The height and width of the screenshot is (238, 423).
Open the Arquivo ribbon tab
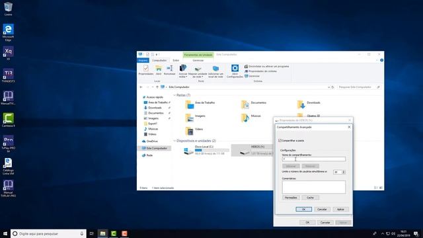click(x=143, y=60)
